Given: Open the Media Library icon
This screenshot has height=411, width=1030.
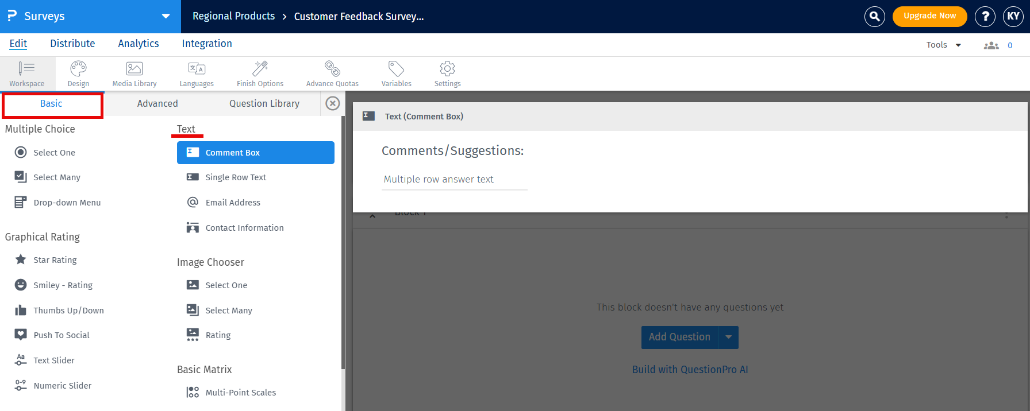Looking at the screenshot, I should click(x=134, y=73).
